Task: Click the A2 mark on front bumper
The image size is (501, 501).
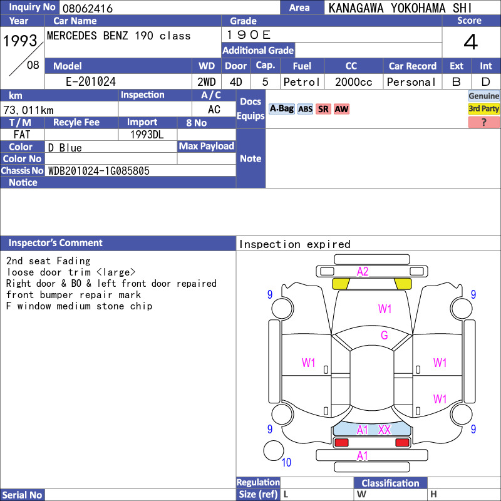Action: click(363, 272)
